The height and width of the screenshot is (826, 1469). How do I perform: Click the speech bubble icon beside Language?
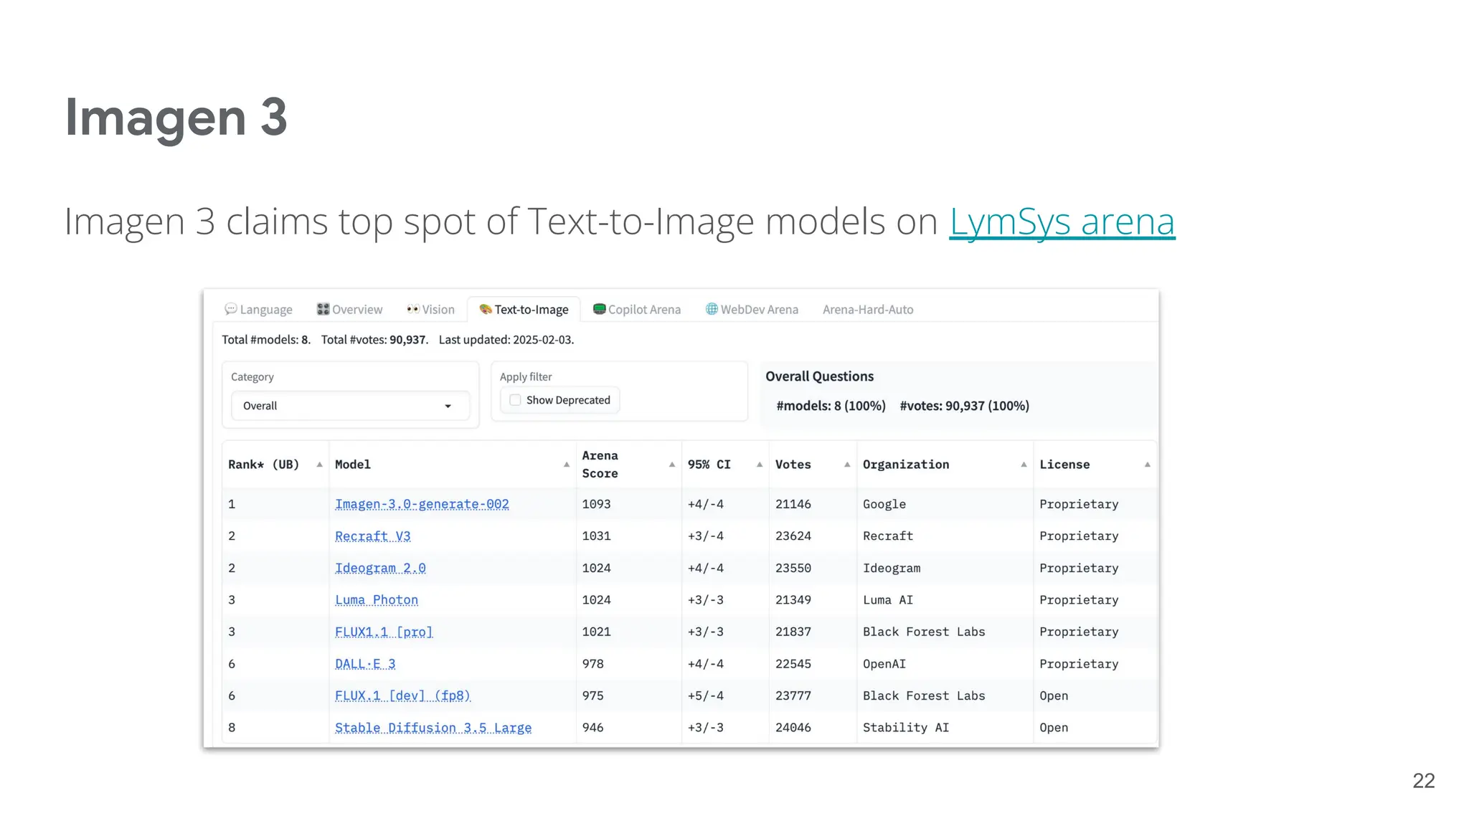pos(230,309)
